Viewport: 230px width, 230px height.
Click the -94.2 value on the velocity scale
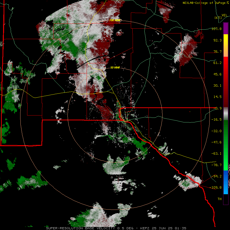[x=216, y=176]
